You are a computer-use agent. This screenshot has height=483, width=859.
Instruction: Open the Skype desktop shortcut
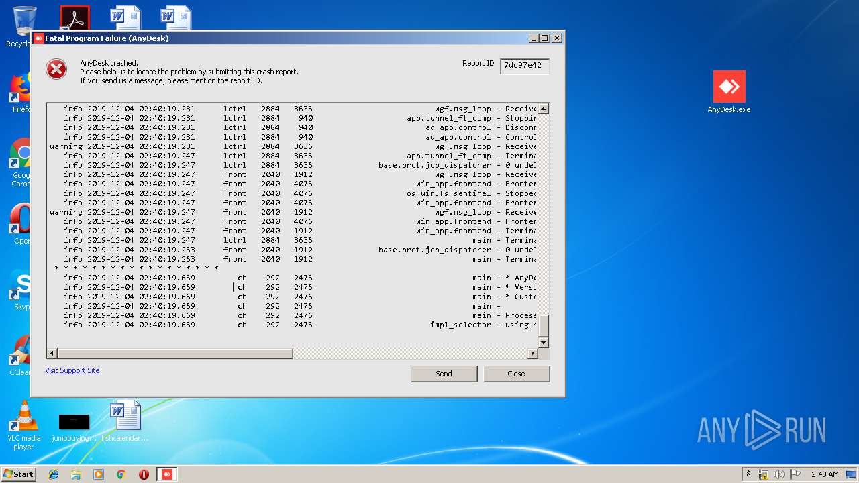pos(20,290)
